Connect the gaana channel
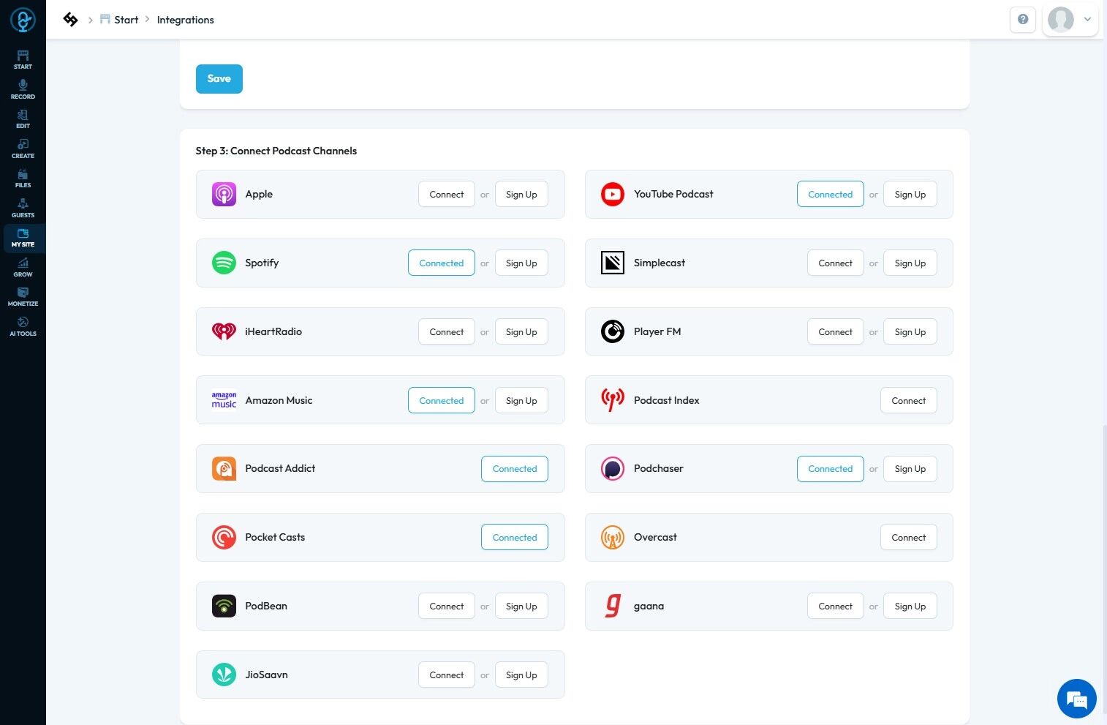1107x725 pixels. [836, 606]
